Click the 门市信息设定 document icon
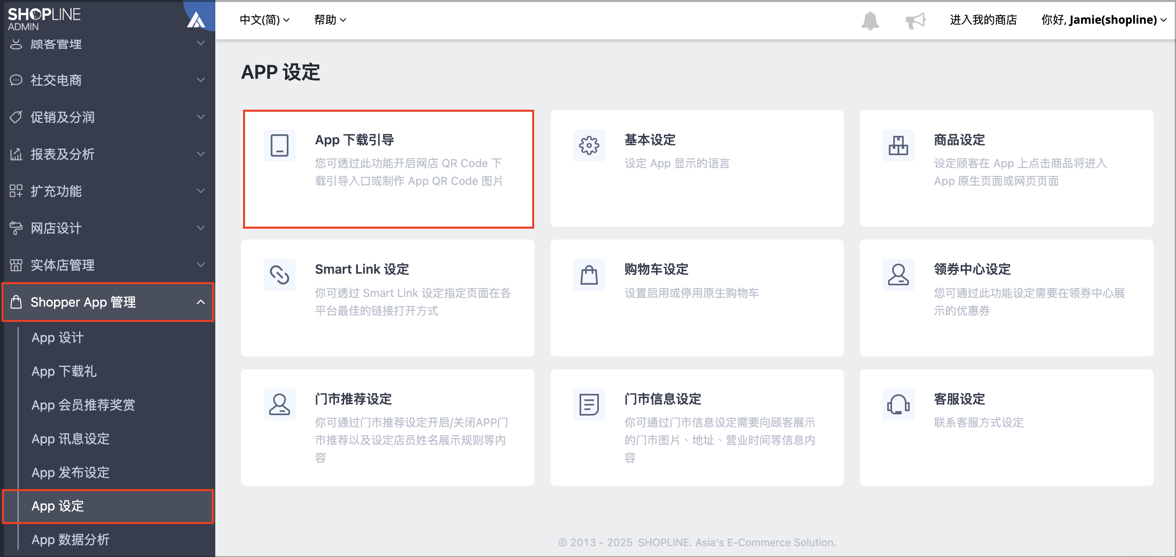 (x=589, y=405)
